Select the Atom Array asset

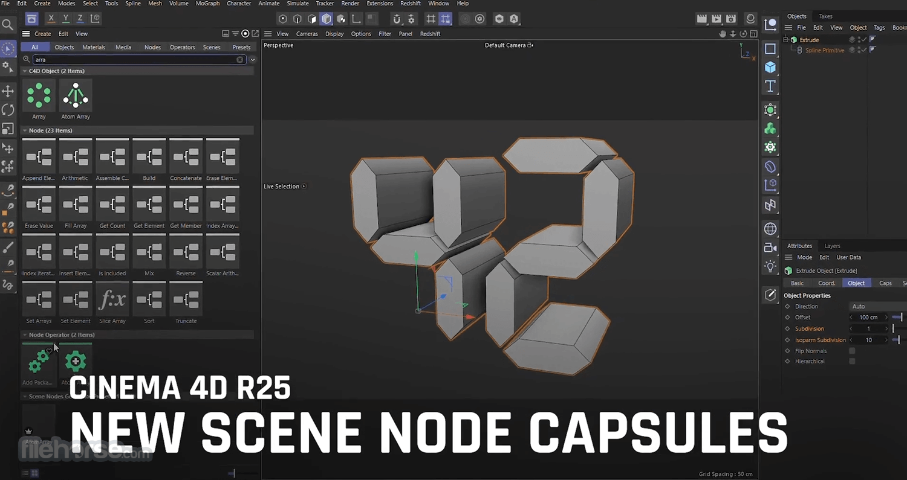click(76, 99)
